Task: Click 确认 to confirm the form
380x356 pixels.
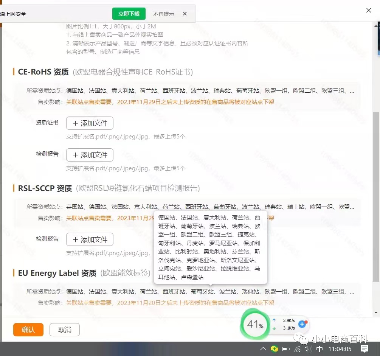Action: tap(28, 330)
